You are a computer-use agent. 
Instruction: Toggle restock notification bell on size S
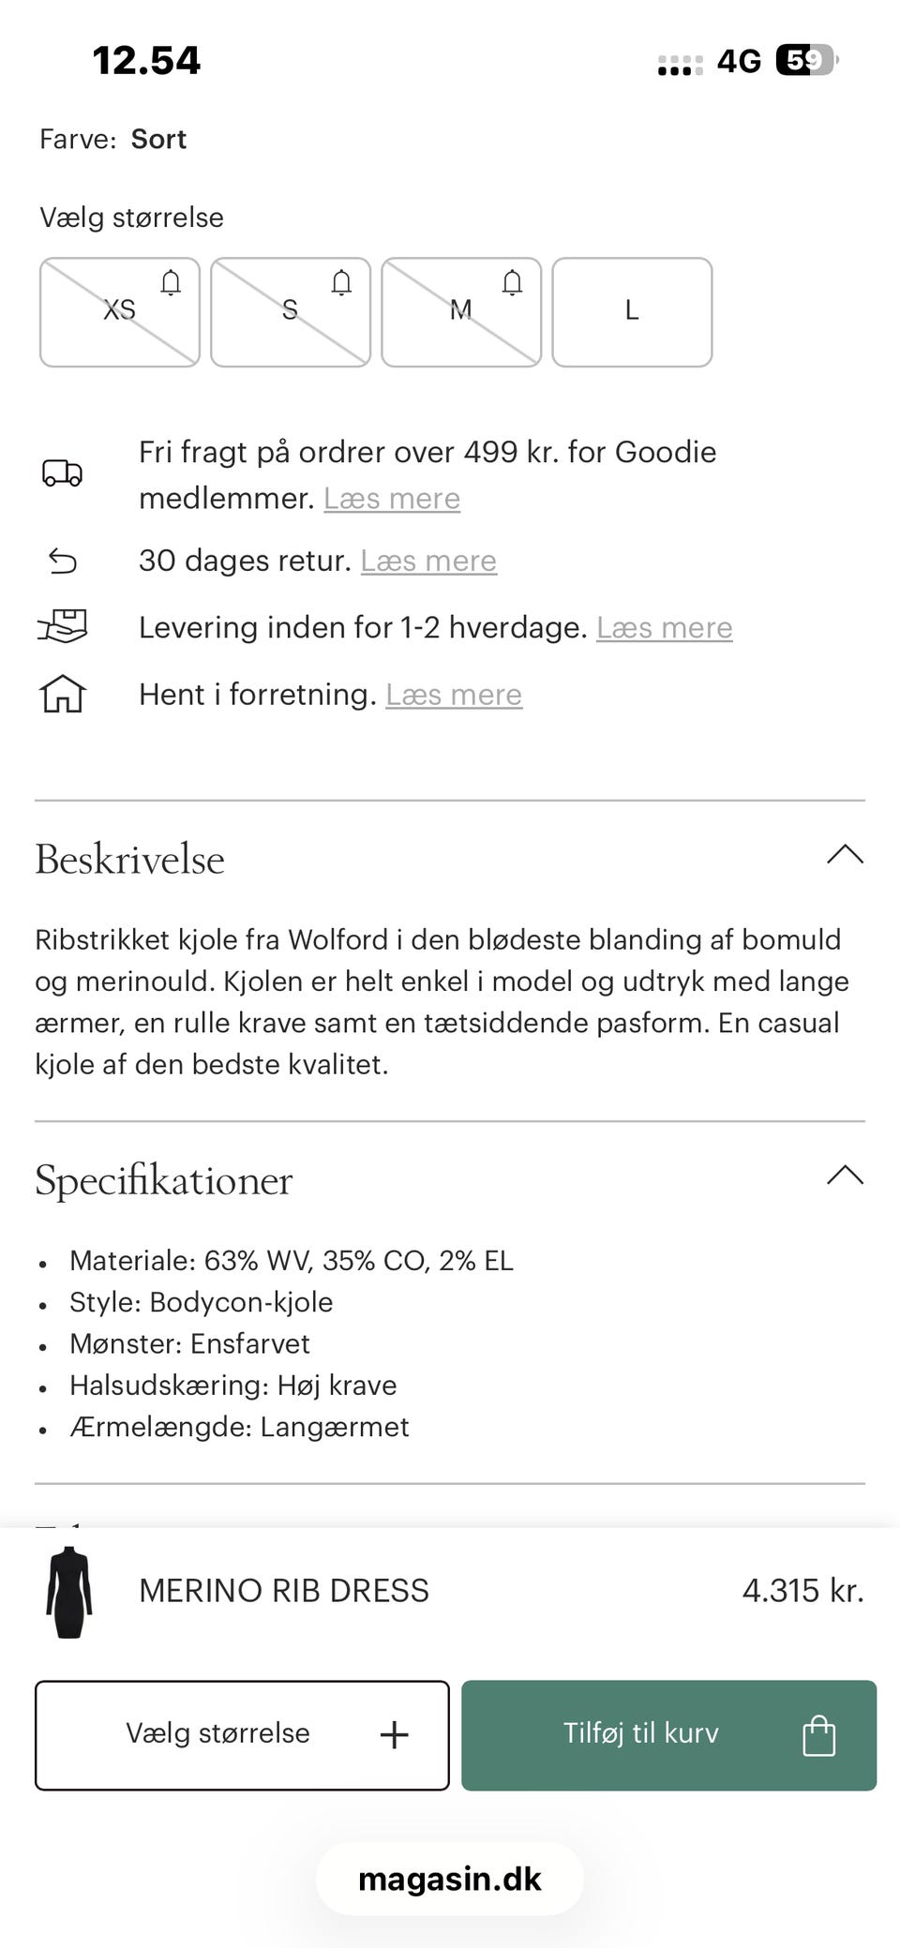click(x=342, y=283)
